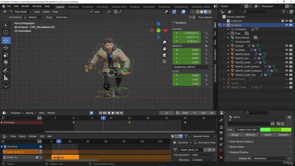Toggle the camera view icon
This screenshot has width=295, height=166.
click(165, 55)
